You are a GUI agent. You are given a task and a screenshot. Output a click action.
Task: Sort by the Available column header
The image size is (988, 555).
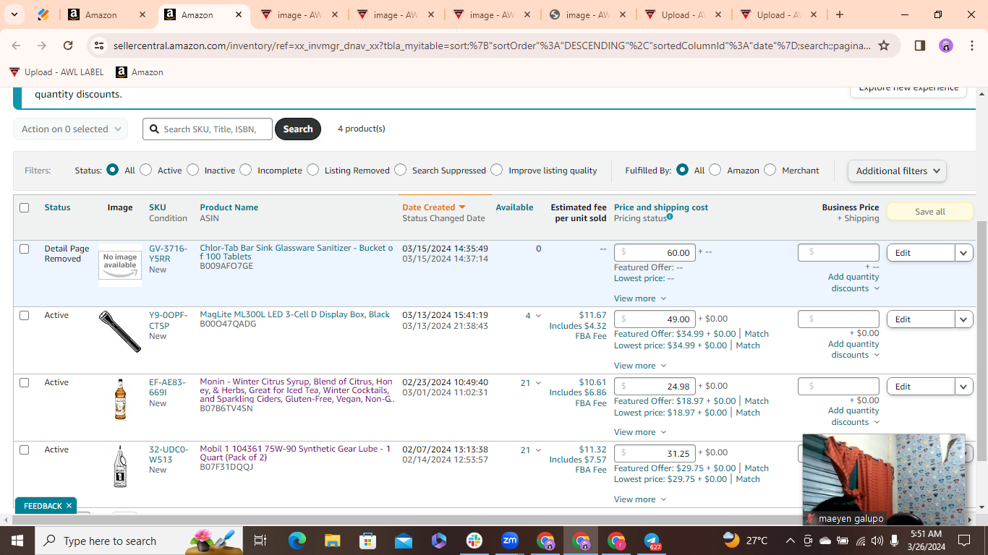tap(514, 207)
